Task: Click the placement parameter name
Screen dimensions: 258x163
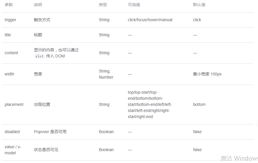Action: [x=14, y=104]
